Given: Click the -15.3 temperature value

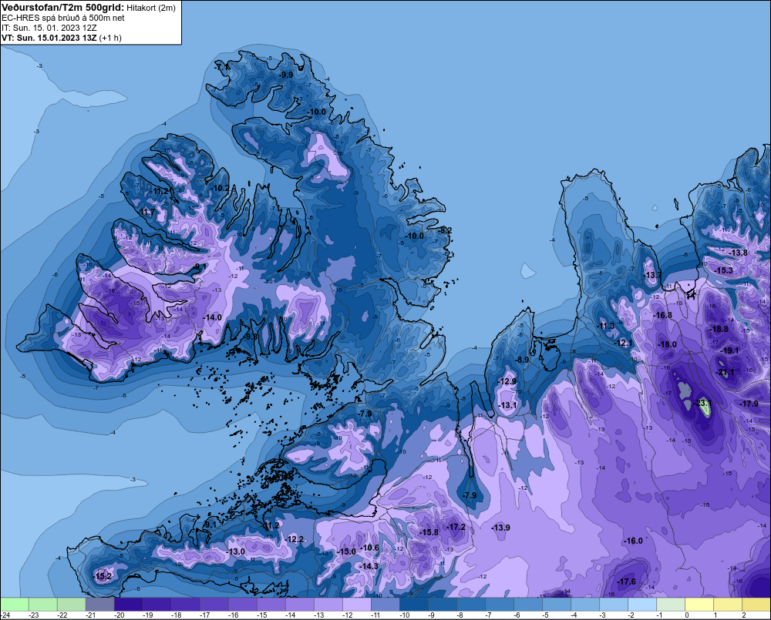Looking at the screenshot, I should 724,270.
